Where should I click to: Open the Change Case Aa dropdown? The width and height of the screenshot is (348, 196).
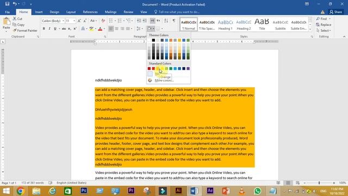[x=93, y=21]
